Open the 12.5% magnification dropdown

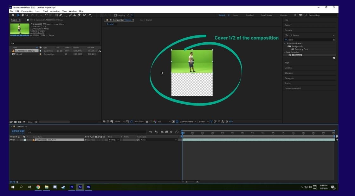click(x=117, y=121)
